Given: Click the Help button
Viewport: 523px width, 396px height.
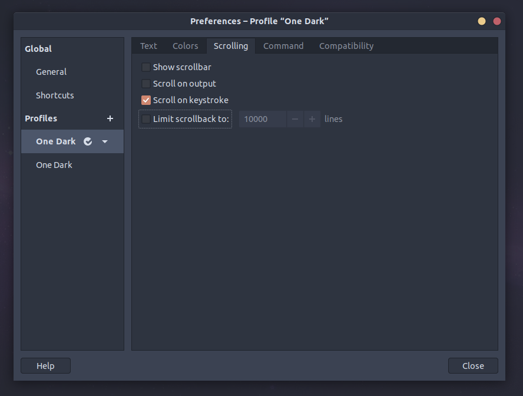Looking at the screenshot, I should tap(45, 366).
